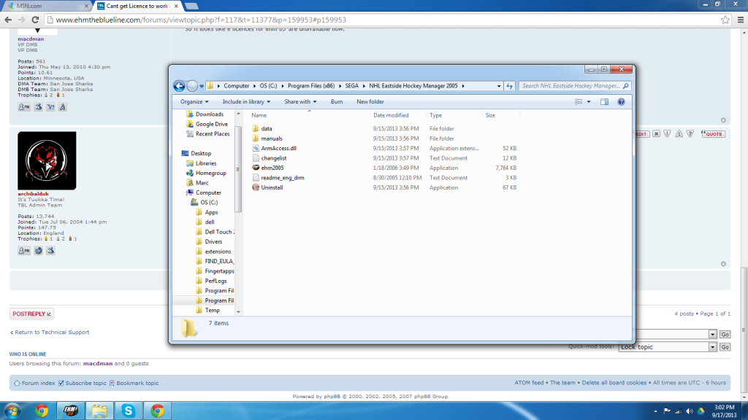
Task: Click the Bookmark topic link
Action: coord(137,383)
